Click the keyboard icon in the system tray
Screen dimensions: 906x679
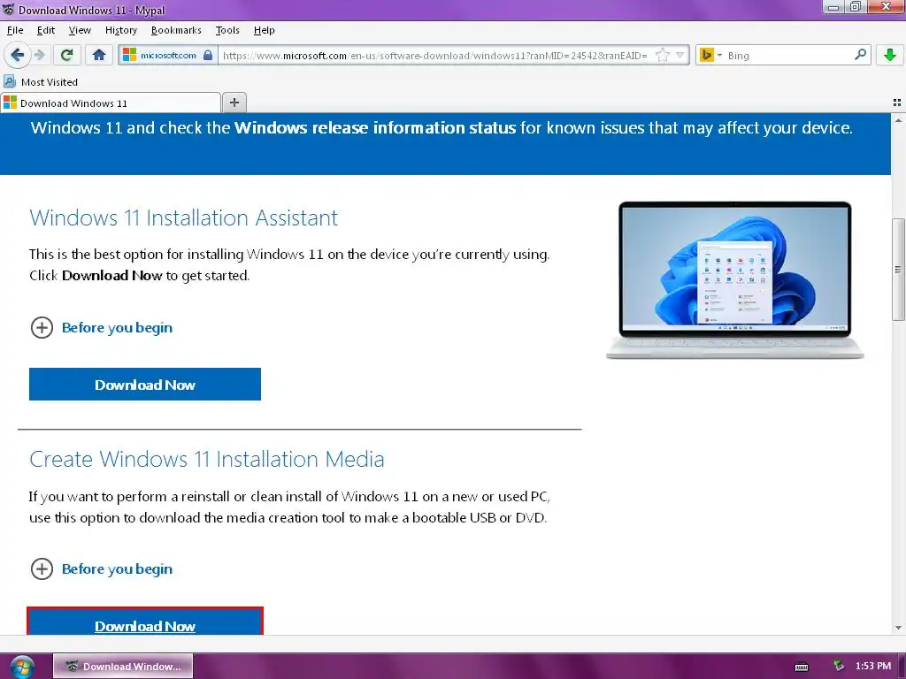click(x=802, y=667)
